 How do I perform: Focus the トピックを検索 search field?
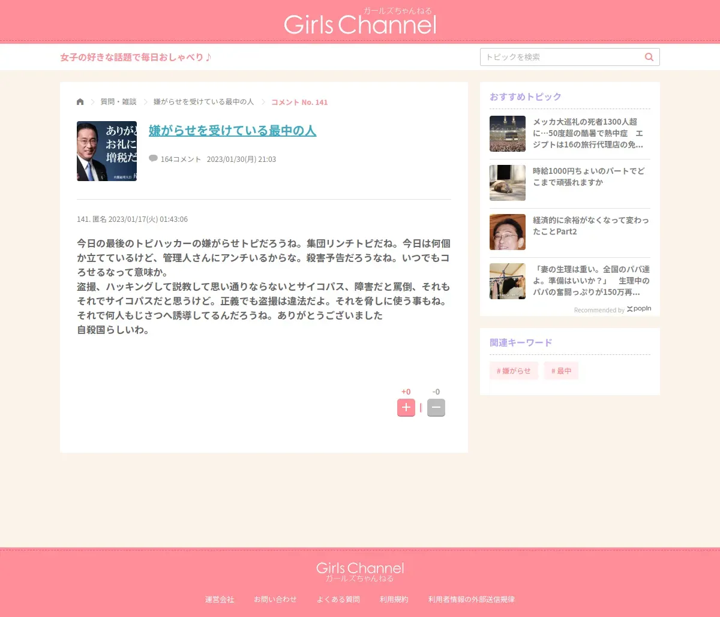pyautogui.click(x=569, y=57)
